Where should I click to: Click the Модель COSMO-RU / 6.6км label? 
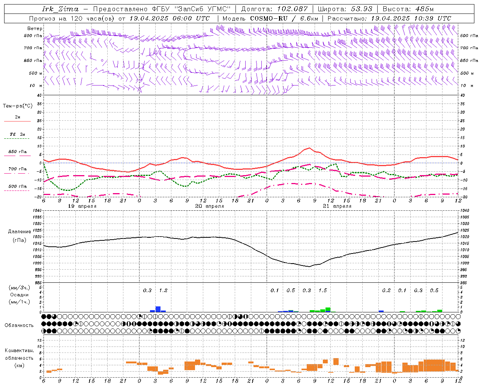tap(270, 18)
